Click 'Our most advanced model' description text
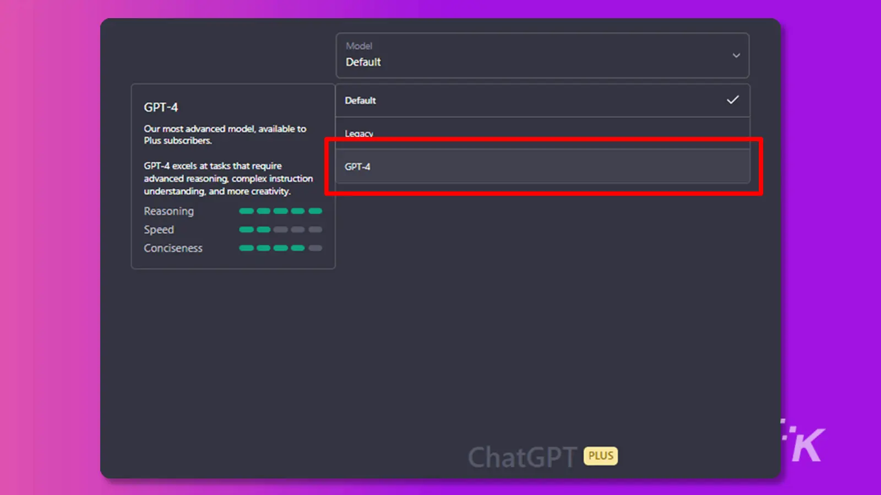 [225, 135]
